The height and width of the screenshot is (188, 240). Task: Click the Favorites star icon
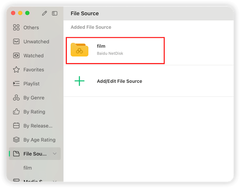(x=16, y=70)
